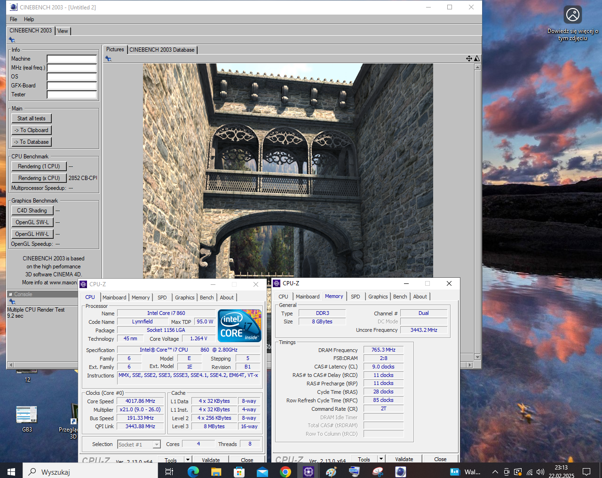The image size is (602, 478).
Task: Open the Mail app from the taskbar
Action: 262,471
